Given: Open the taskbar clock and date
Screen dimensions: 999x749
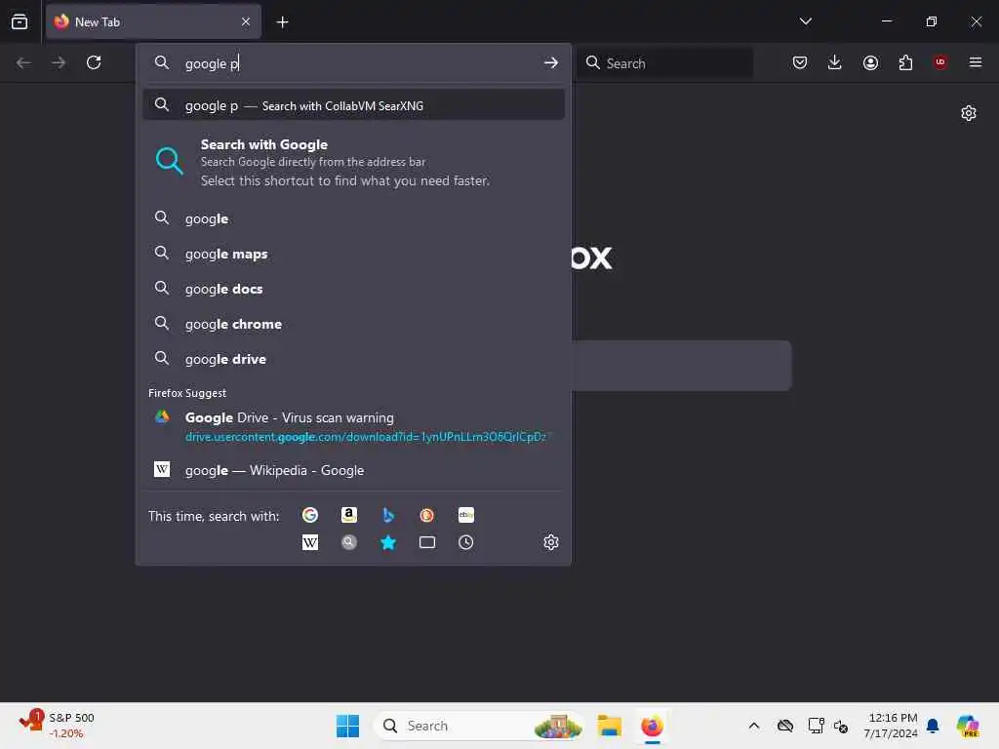Looking at the screenshot, I should (890, 726).
